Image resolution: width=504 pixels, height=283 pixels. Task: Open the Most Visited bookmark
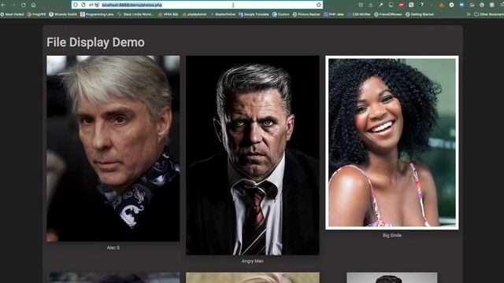pos(13,14)
